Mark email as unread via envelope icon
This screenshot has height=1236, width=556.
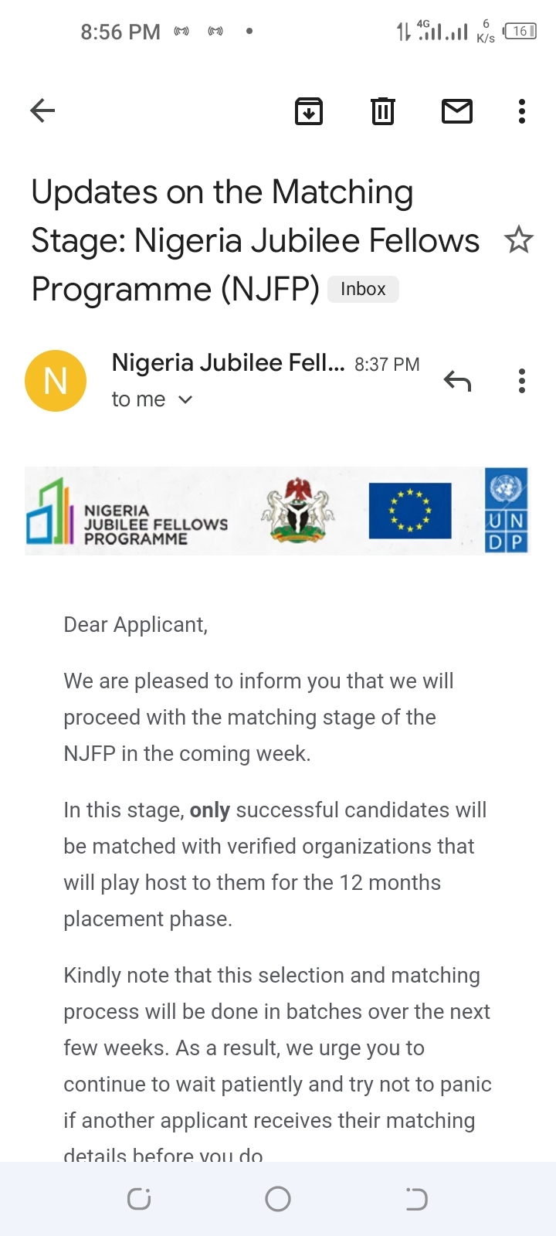456,111
